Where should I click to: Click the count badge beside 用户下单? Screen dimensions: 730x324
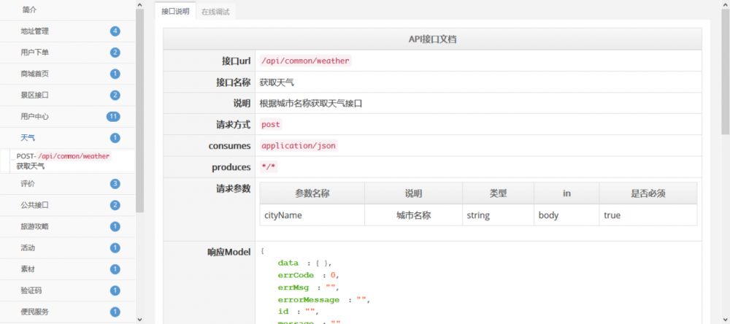115,53
